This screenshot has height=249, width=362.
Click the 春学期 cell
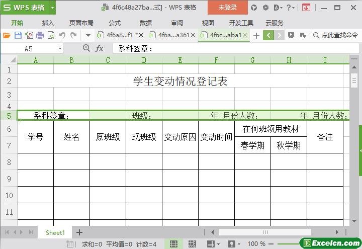point(252,145)
